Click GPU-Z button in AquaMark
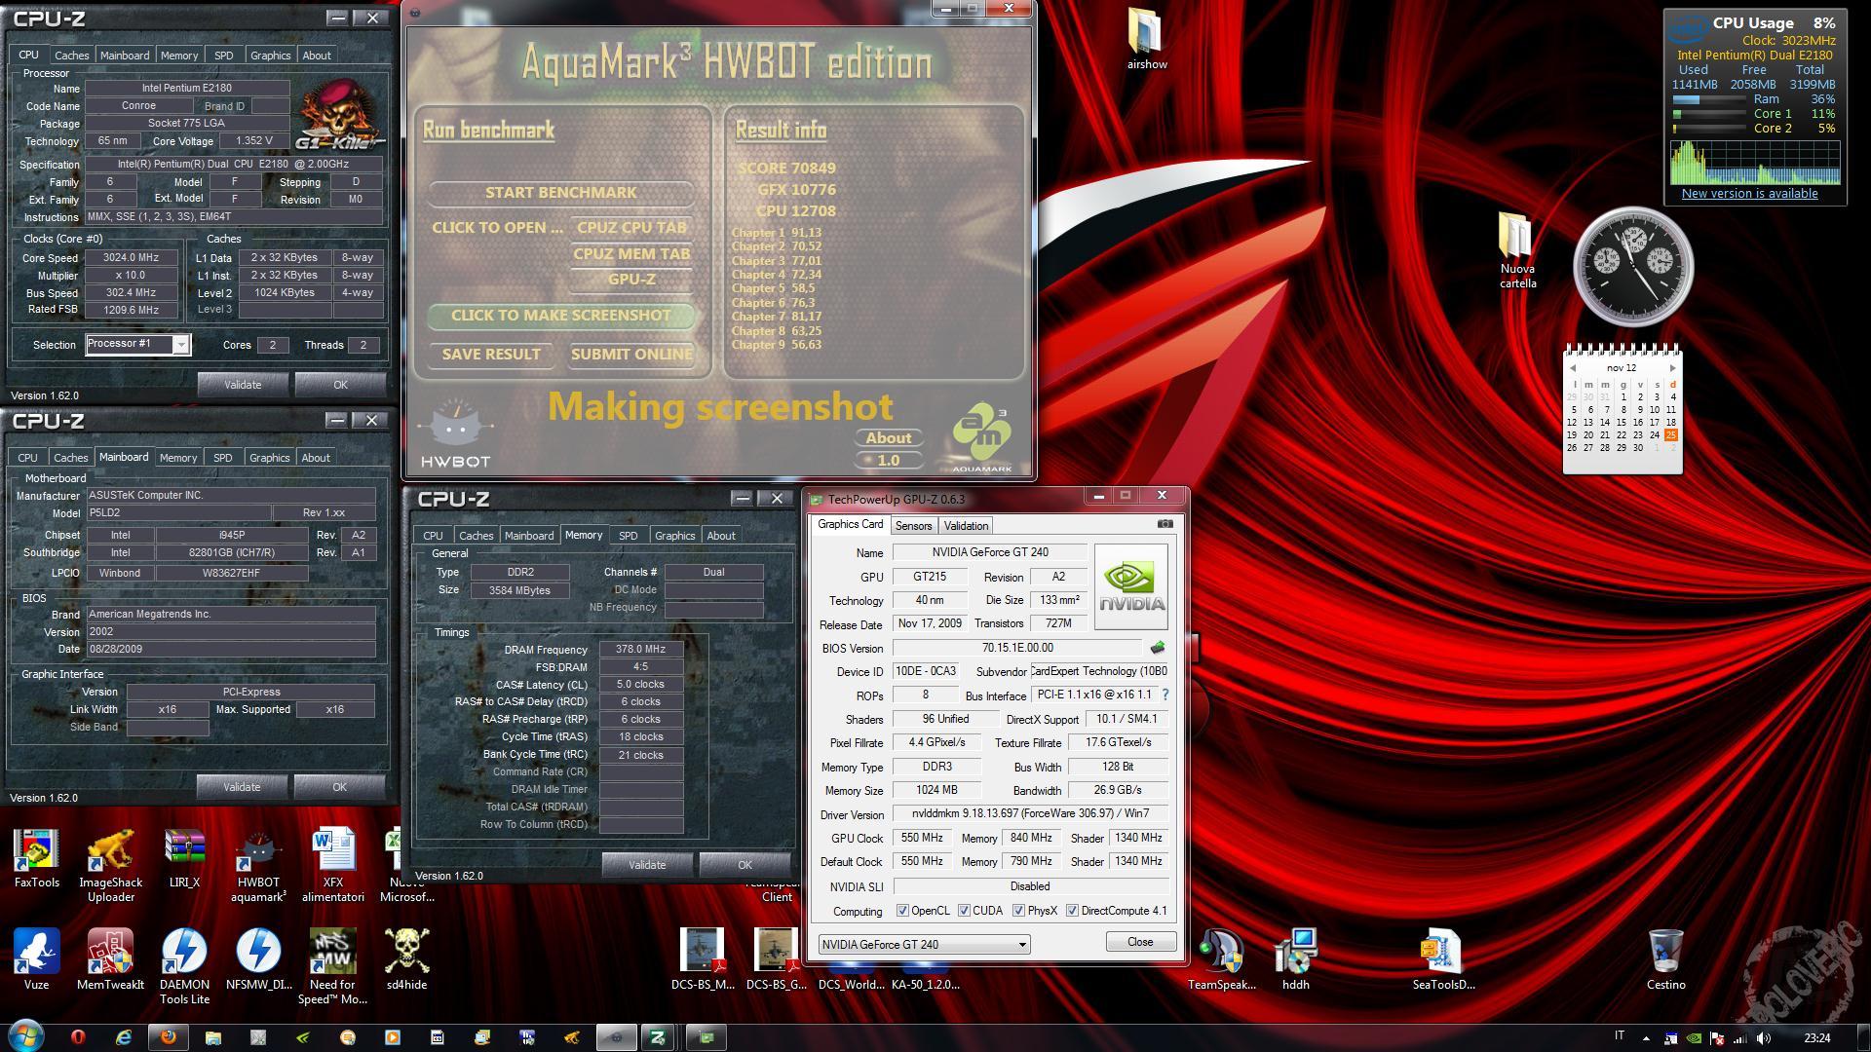1871x1052 pixels. tap(631, 280)
